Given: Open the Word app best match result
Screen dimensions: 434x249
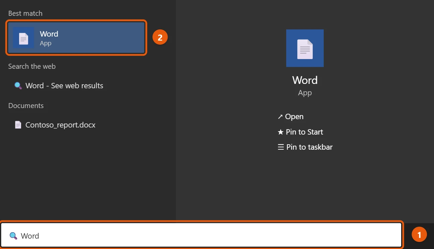Looking at the screenshot, I should [x=76, y=38].
